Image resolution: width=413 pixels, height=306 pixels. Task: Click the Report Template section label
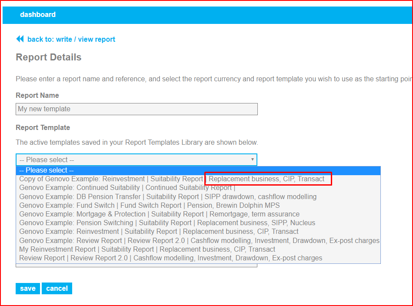(41, 127)
